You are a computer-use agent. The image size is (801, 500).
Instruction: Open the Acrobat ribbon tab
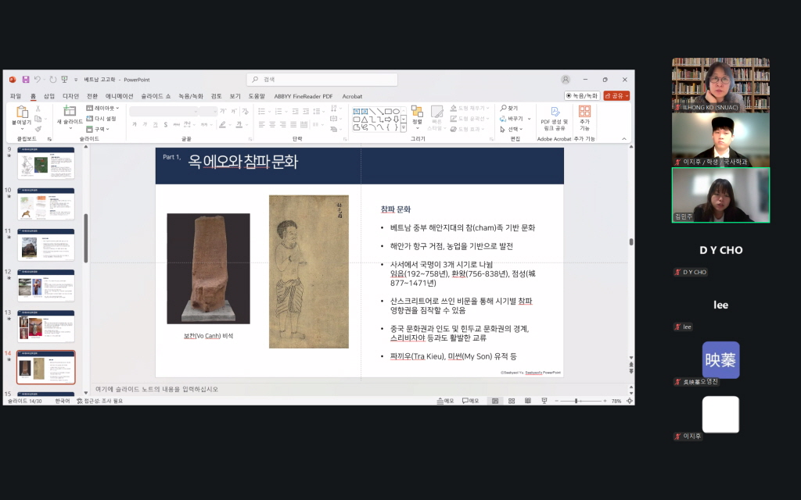[352, 96]
